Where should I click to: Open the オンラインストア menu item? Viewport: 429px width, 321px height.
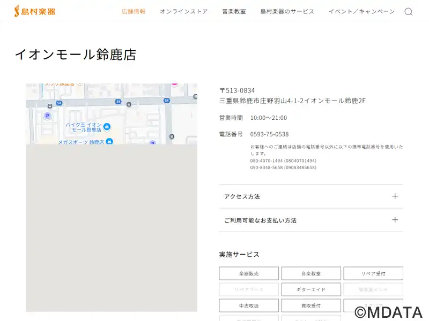[x=184, y=11]
